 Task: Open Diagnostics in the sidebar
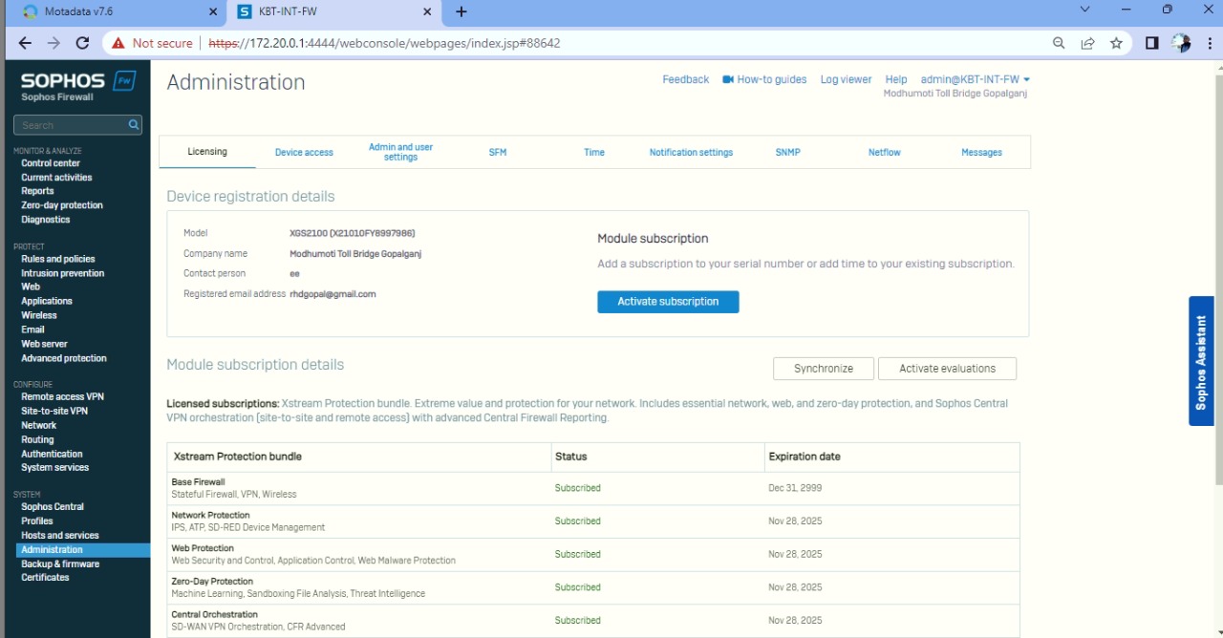pyautogui.click(x=46, y=220)
